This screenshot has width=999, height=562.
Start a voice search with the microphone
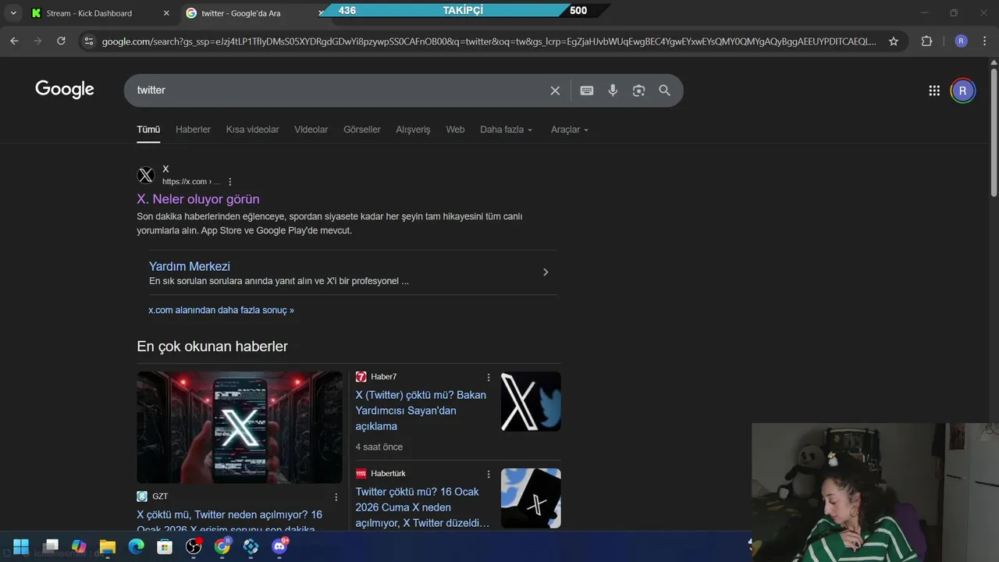pos(613,91)
